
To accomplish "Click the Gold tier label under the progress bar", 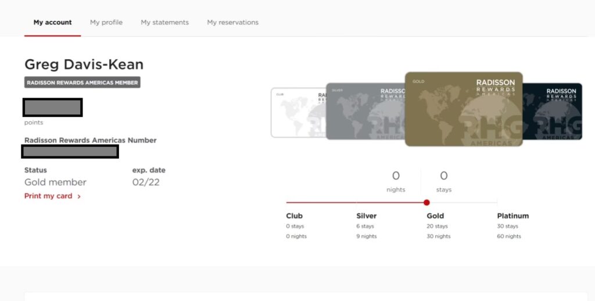I will click(x=436, y=216).
